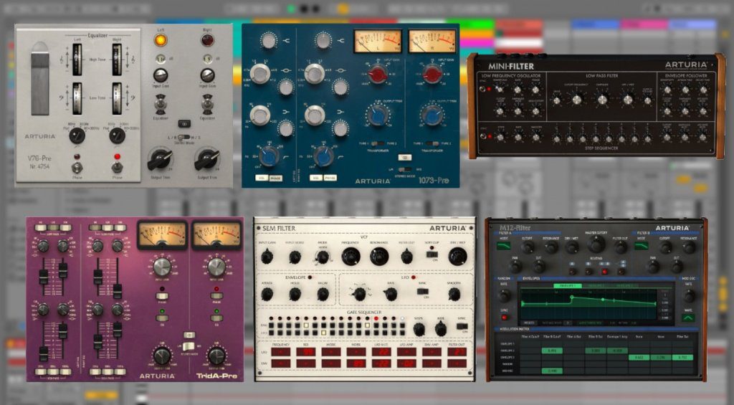Click the Left High Tone slider on V76-Pre
The height and width of the screenshot is (405, 734).
[x=77, y=60]
